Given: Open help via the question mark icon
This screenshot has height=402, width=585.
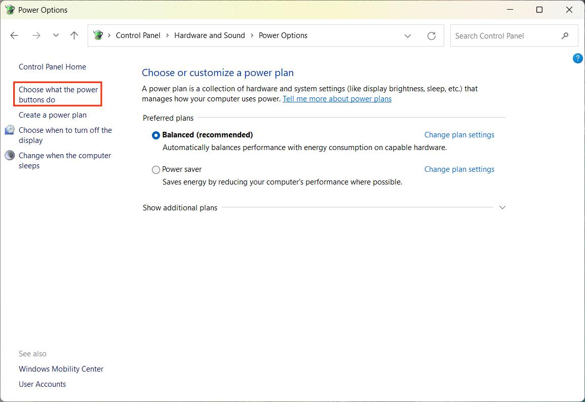Looking at the screenshot, I should point(577,58).
